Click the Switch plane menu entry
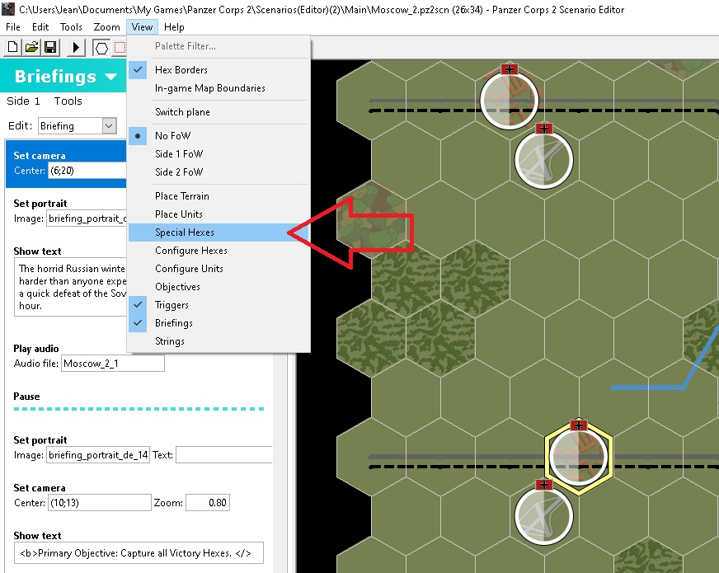This screenshot has height=573, width=719. (182, 112)
